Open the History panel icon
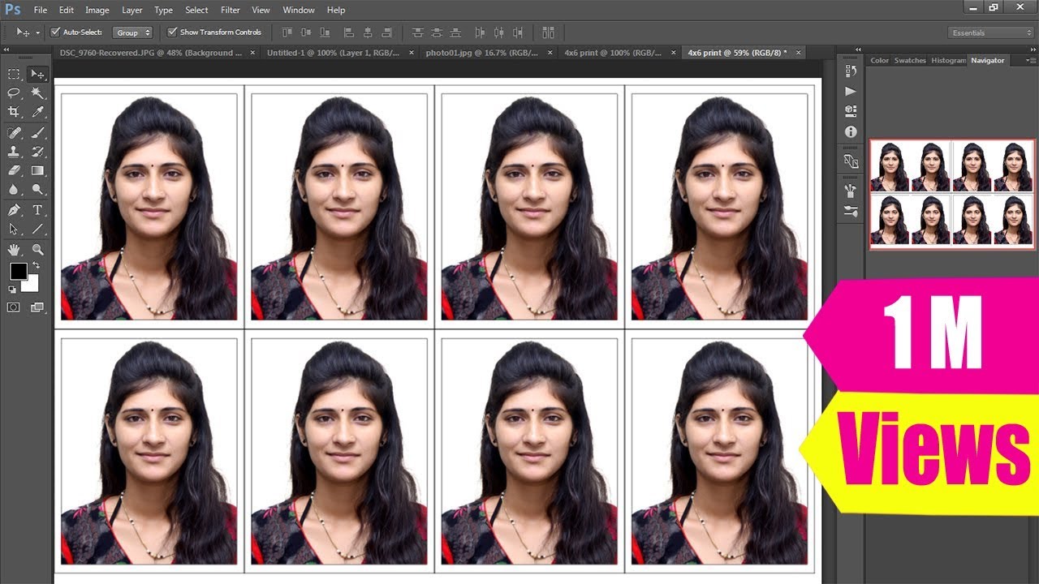Screen dimensions: 1039x584 pyautogui.click(x=851, y=71)
